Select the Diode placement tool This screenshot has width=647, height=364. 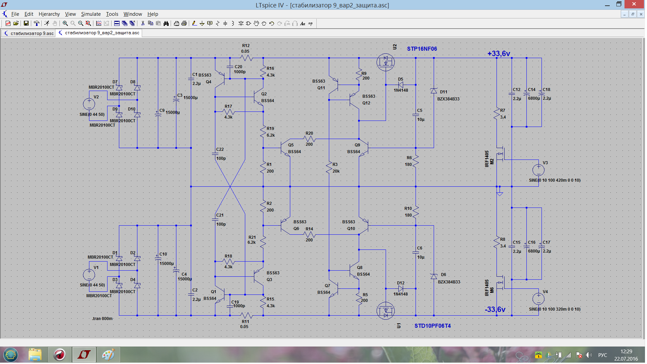pyautogui.click(x=241, y=24)
